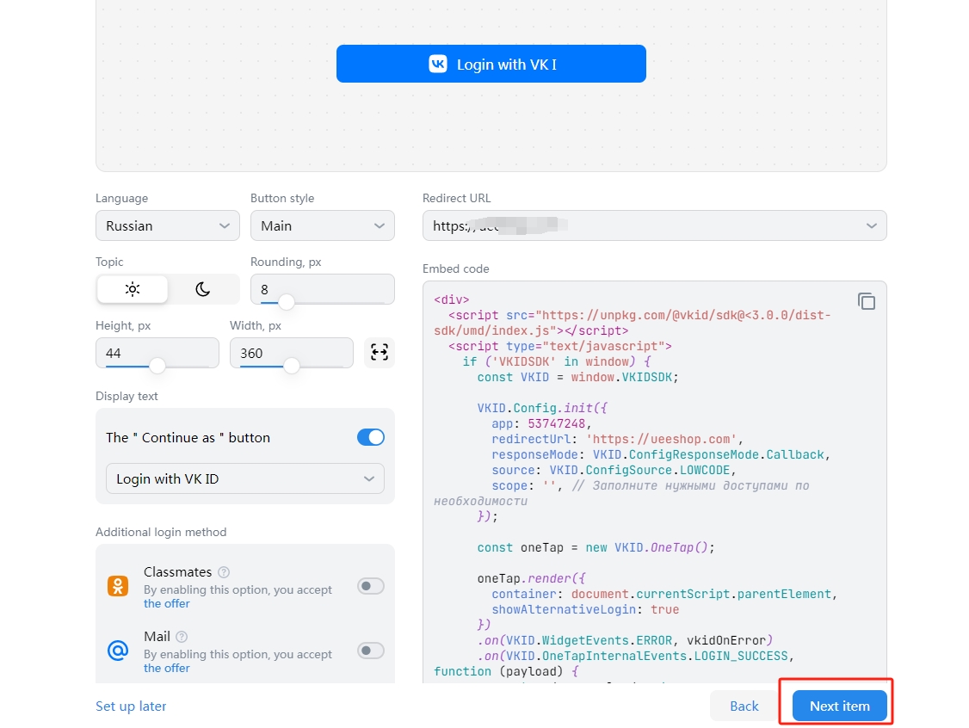Click the Height slider handle
The height and width of the screenshot is (728, 969).
[x=157, y=366]
